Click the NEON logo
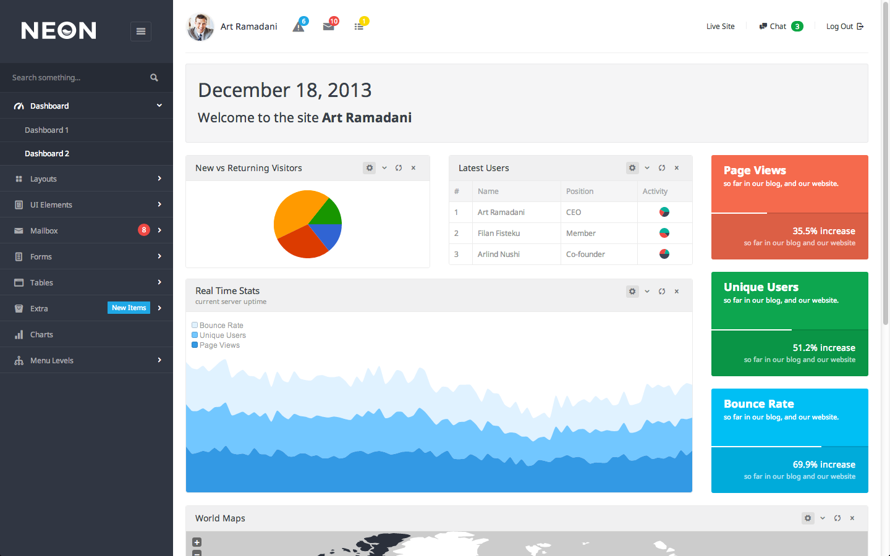This screenshot has height=556, width=890. [x=59, y=31]
